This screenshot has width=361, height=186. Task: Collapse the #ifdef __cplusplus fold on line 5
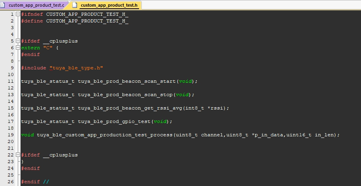tap(18, 41)
